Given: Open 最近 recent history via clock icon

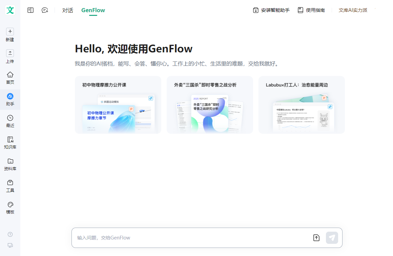Looking at the screenshot, I should [10, 118].
